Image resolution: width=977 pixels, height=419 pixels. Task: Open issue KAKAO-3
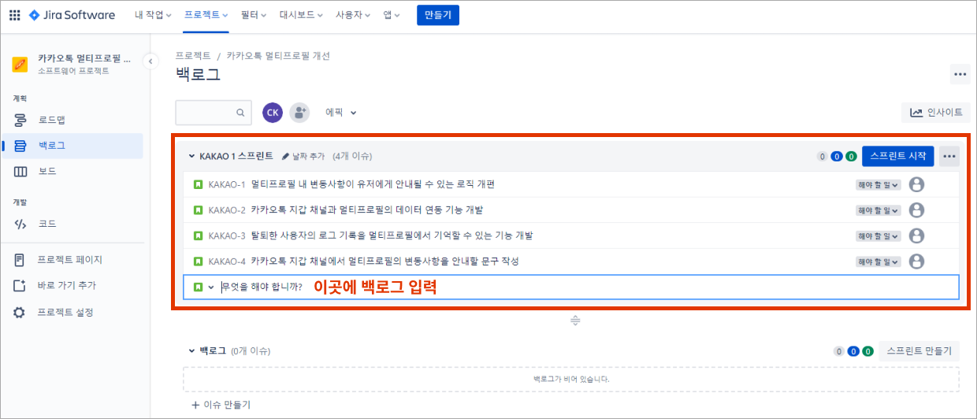tap(227, 235)
